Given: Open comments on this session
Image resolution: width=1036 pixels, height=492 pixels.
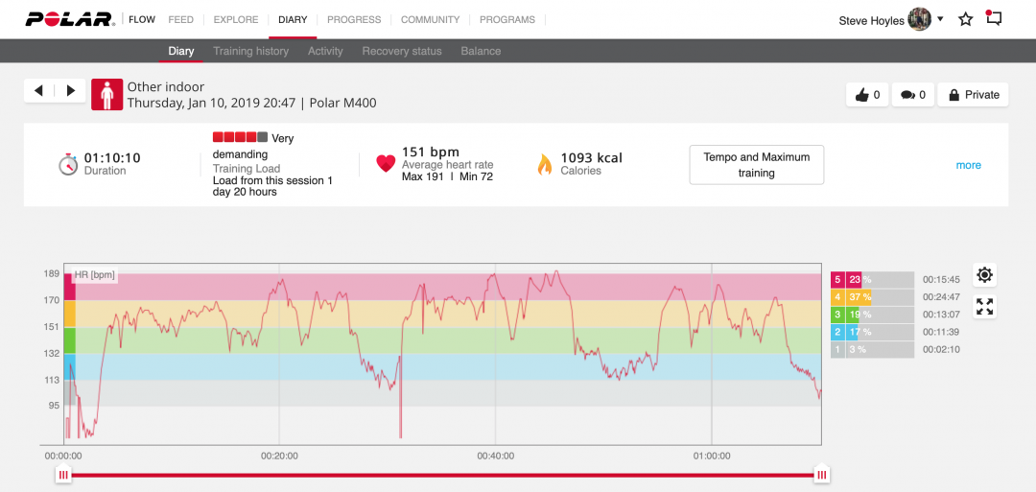Looking at the screenshot, I should pos(912,94).
